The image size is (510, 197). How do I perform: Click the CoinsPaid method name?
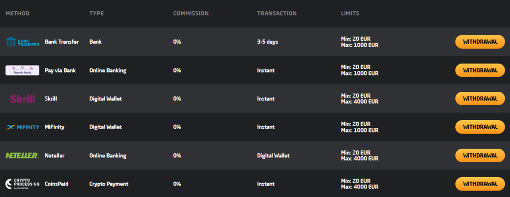click(x=57, y=184)
